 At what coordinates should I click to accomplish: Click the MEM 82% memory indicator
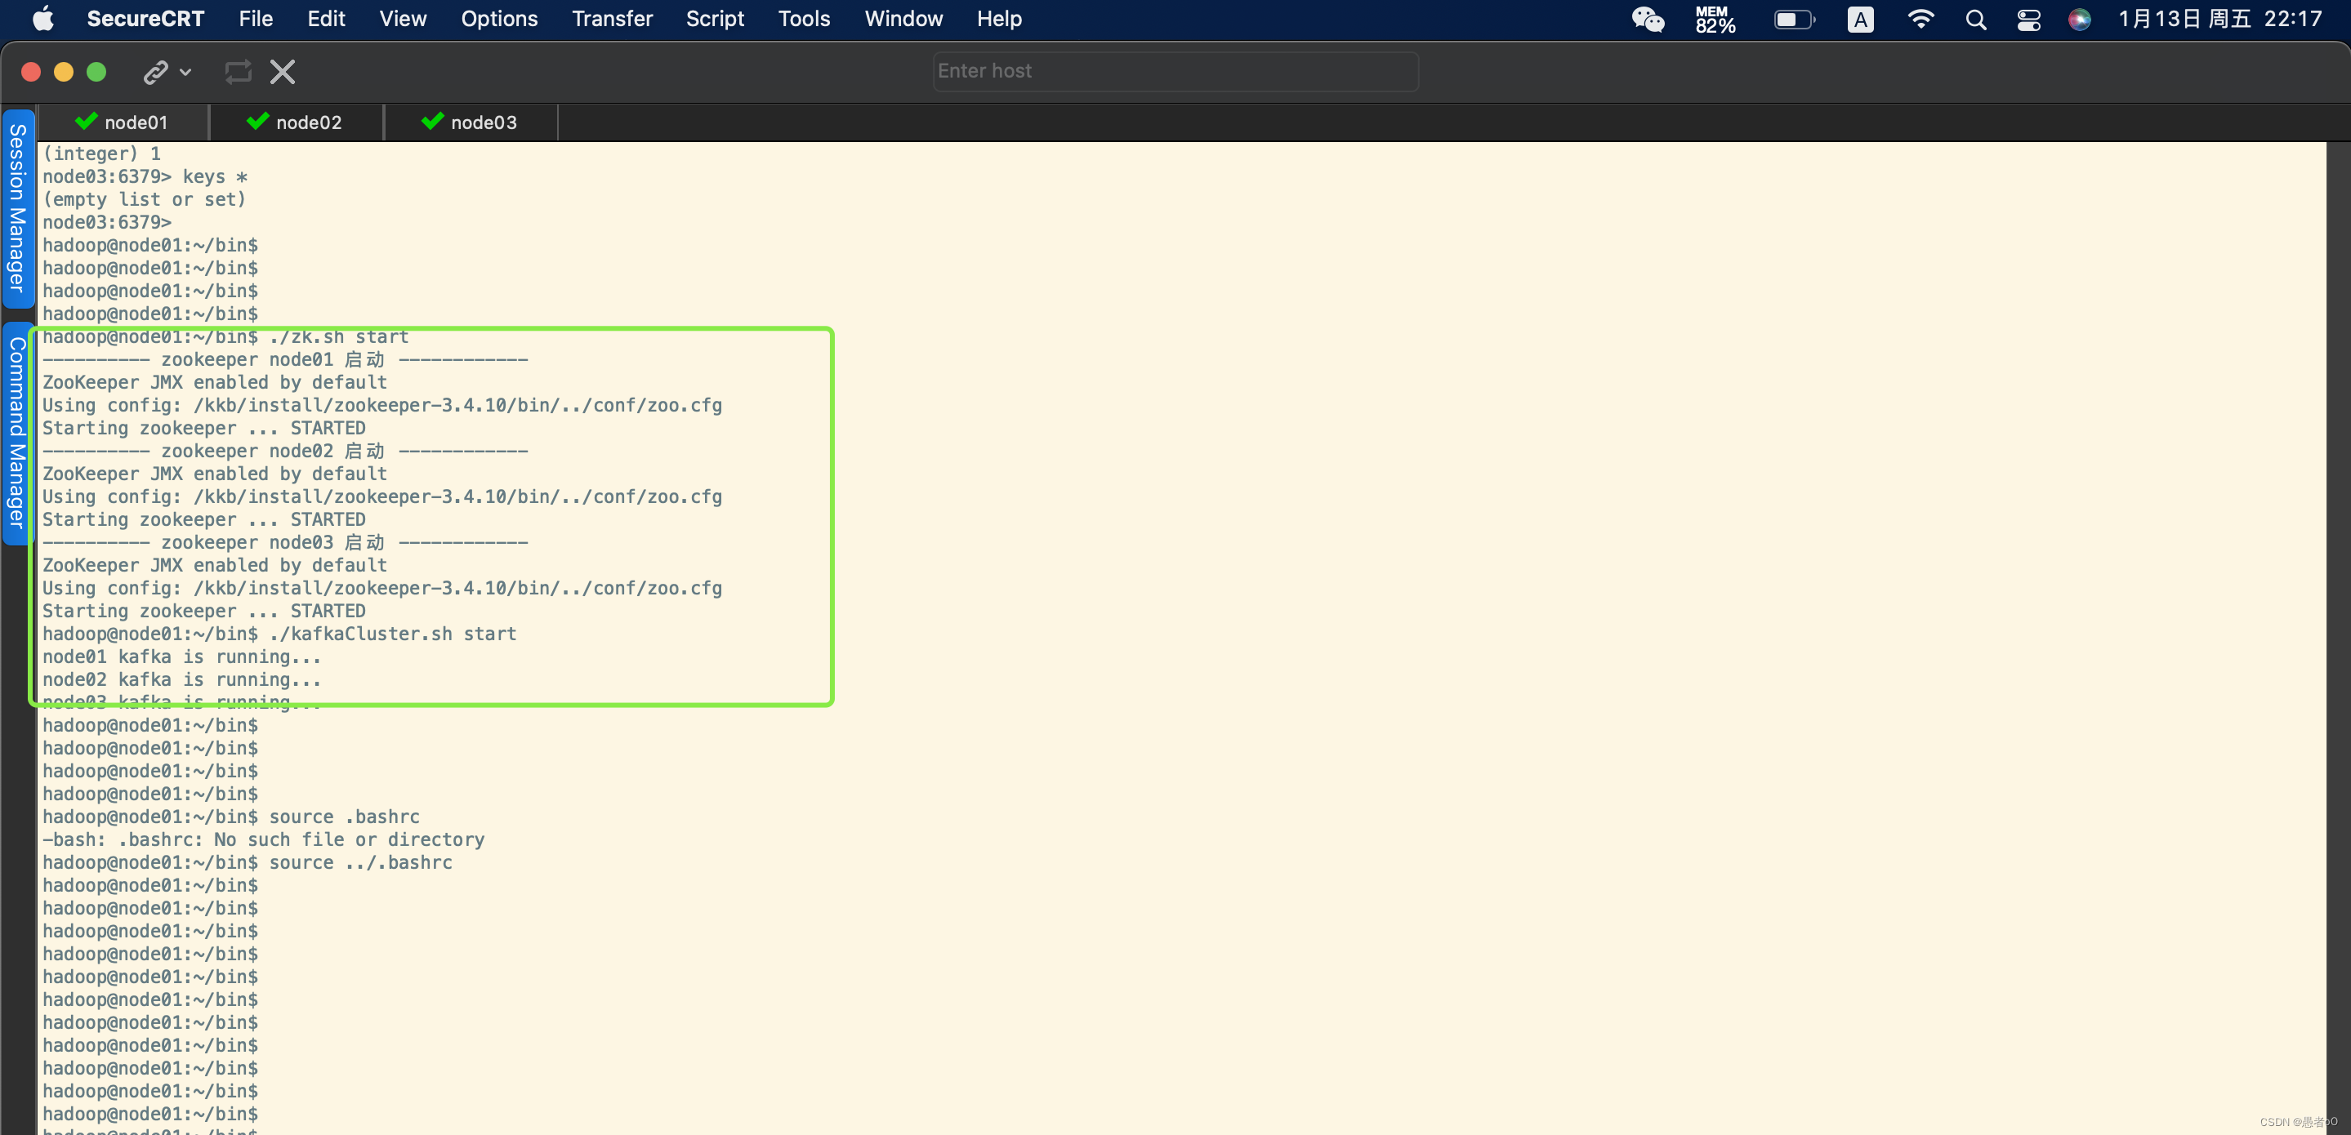pos(1715,19)
